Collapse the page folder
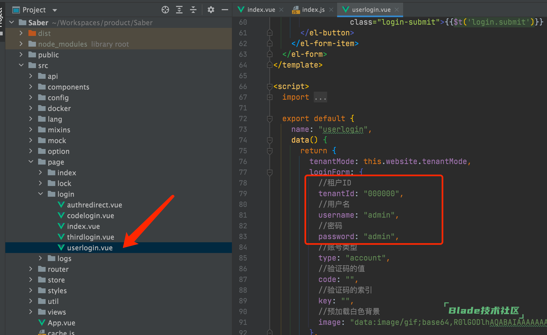Image resolution: width=547 pixels, height=335 pixels. (31, 162)
